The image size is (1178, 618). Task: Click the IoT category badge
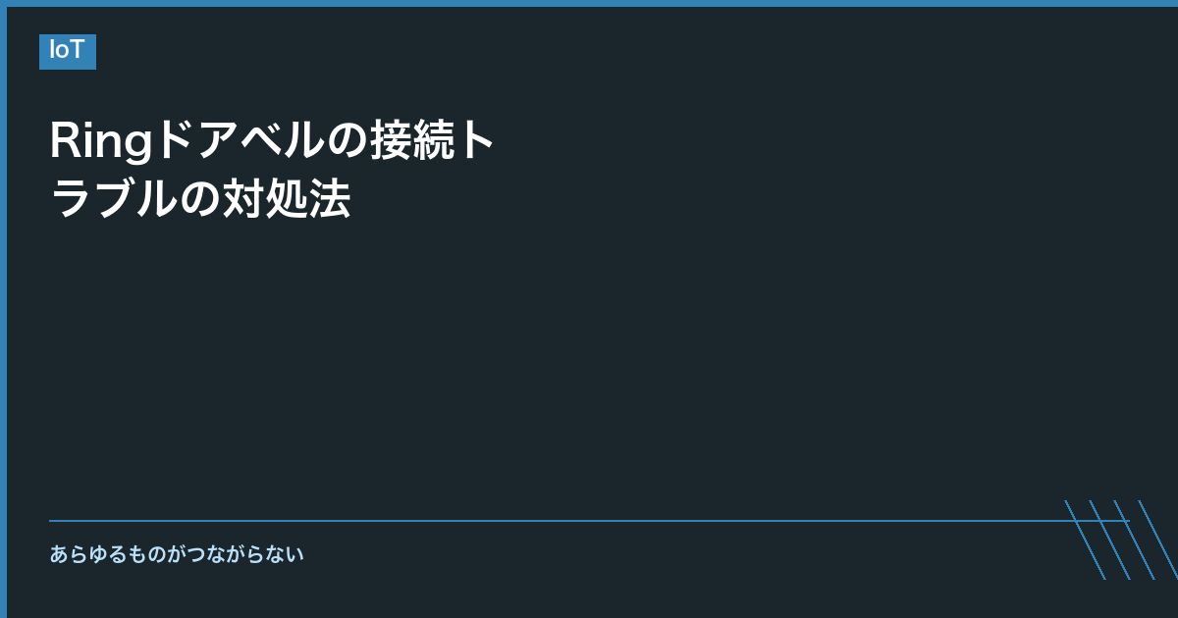pyautogui.click(x=68, y=51)
